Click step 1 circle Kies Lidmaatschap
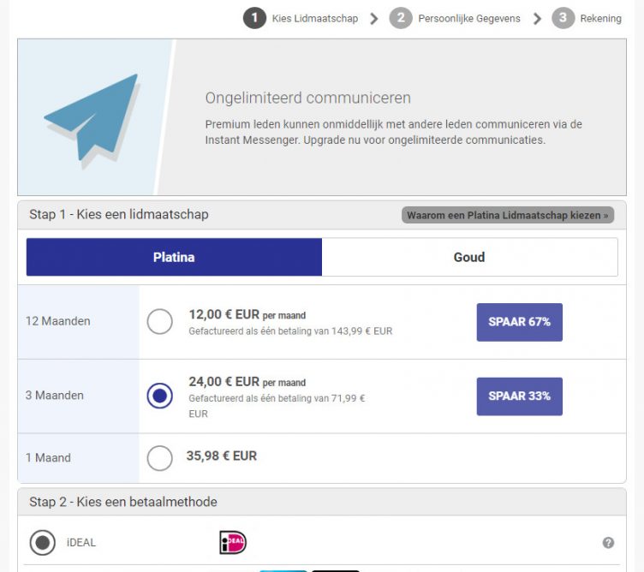 coord(254,18)
